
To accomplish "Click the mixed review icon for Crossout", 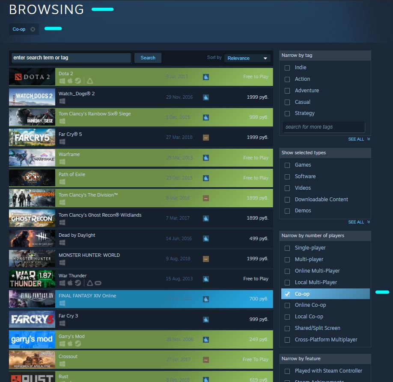I will pos(206,360).
